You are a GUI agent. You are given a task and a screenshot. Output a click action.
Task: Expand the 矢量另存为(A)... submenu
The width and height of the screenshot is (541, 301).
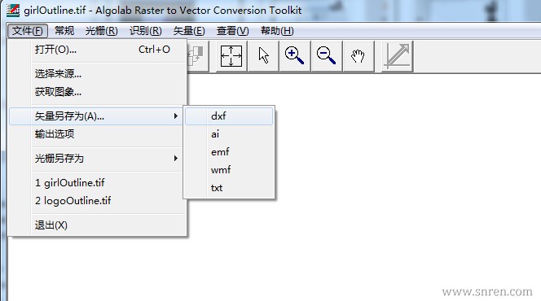(97, 116)
